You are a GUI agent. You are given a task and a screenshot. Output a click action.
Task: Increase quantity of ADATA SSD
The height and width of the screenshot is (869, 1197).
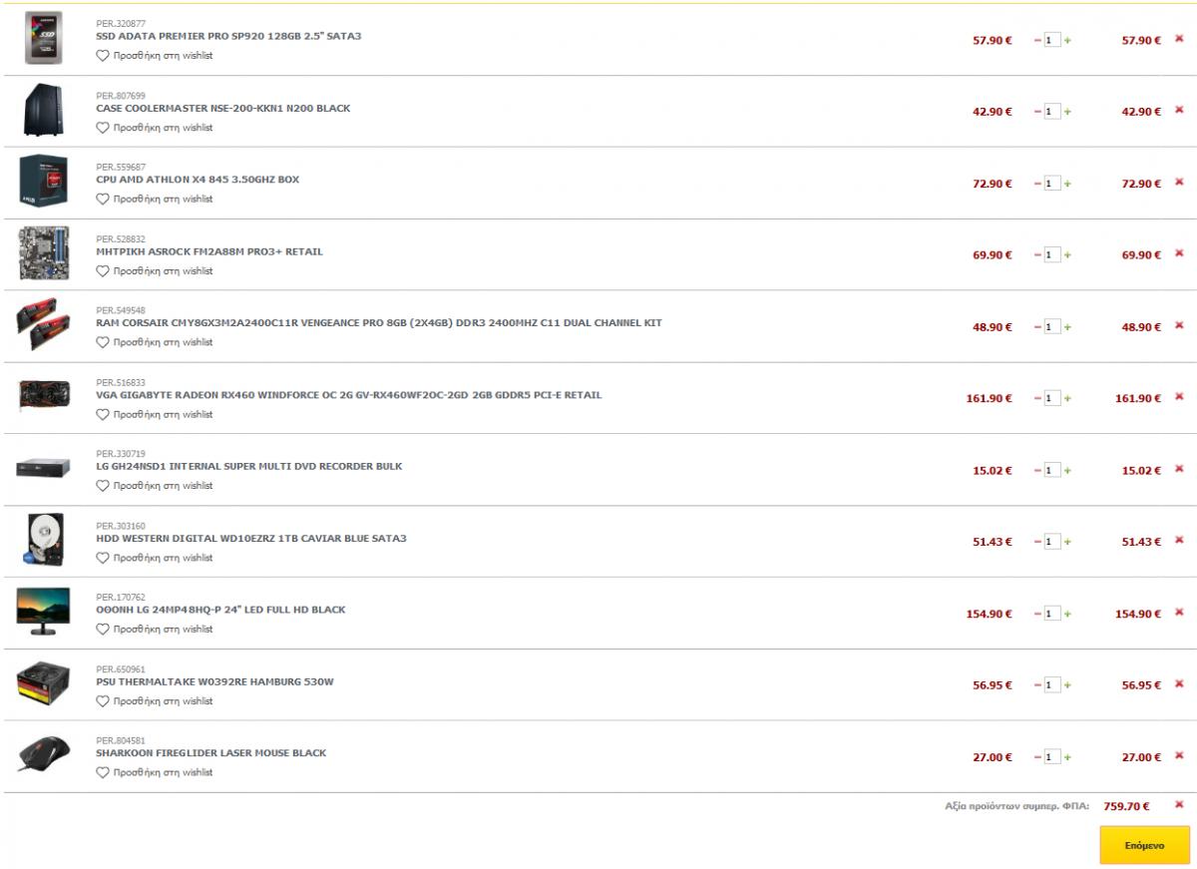tap(1068, 40)
